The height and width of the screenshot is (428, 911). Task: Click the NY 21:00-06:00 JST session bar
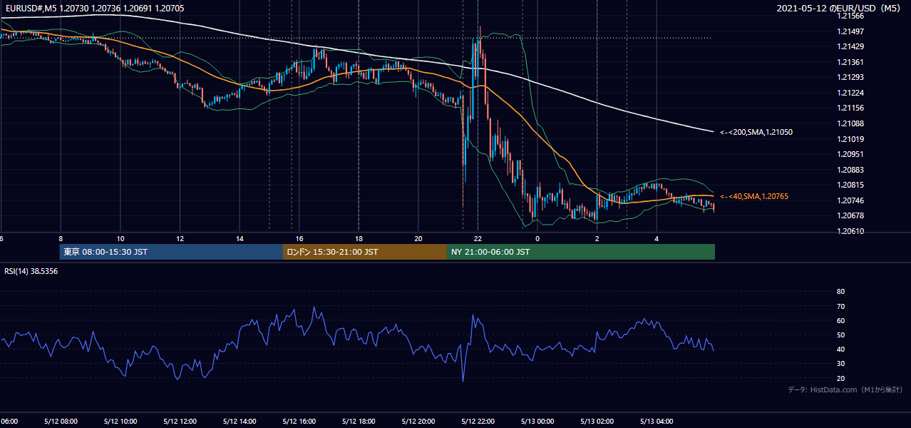tap(581, 252)
